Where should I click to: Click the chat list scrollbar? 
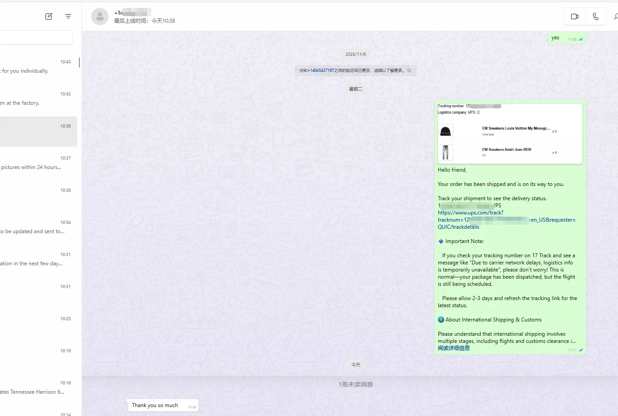pos(79,62)
